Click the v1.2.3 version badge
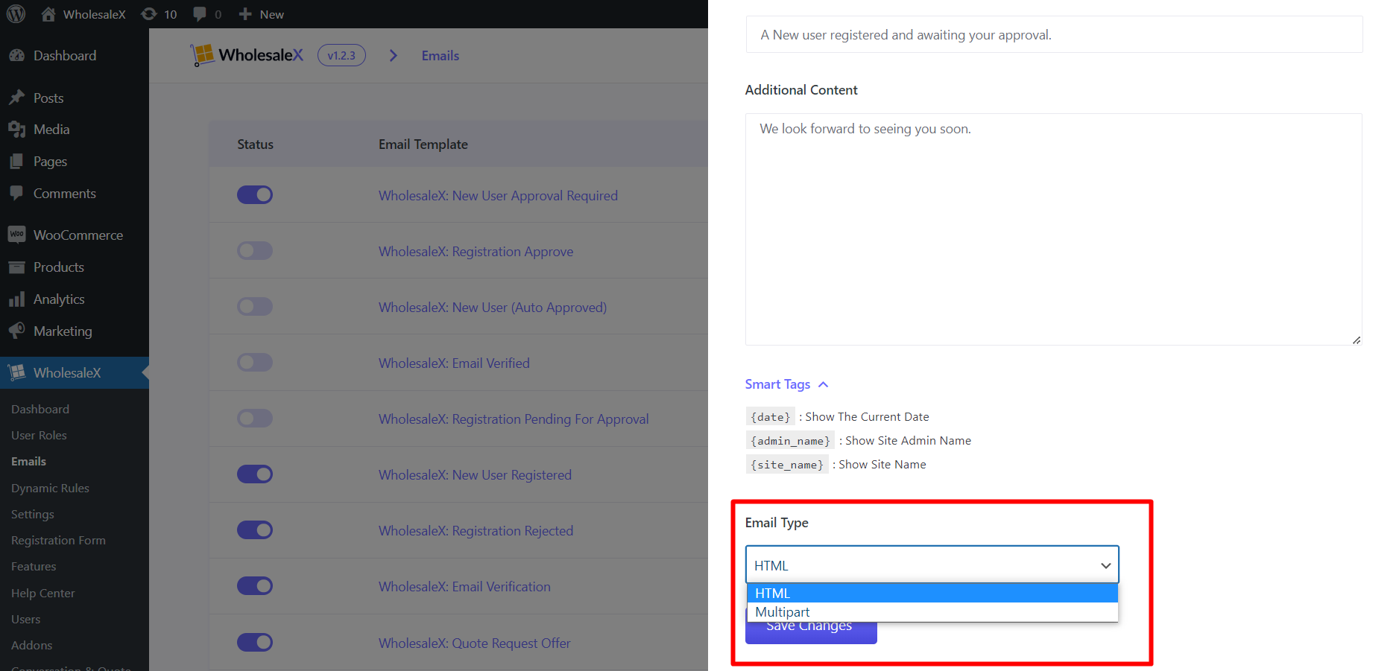This screenshot has width=1399, height=671. tap(341, 55)
